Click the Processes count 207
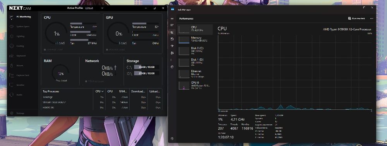 221,128
